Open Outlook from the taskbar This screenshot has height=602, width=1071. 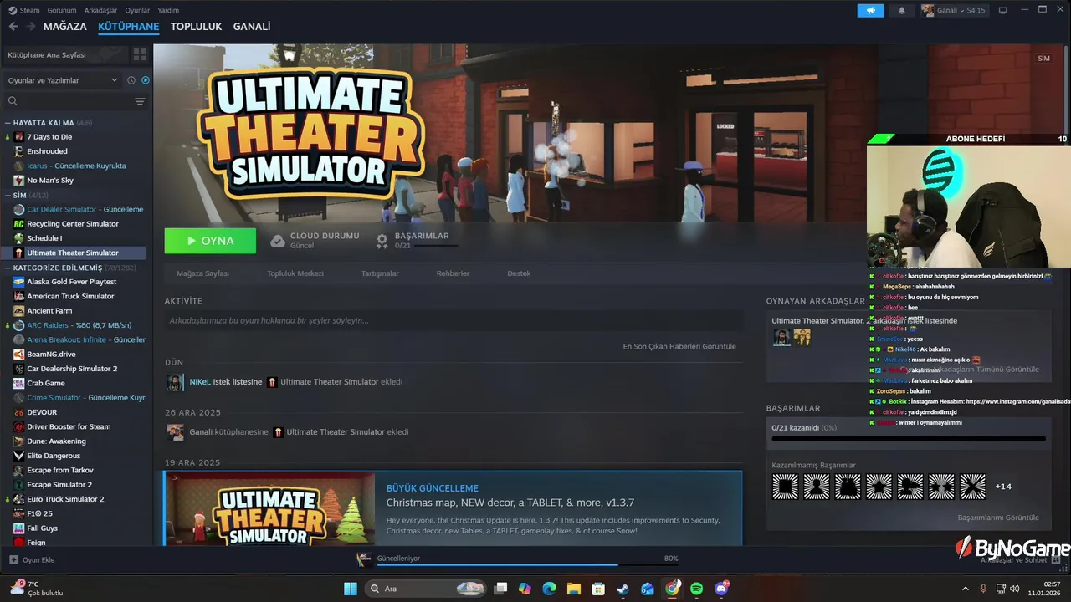tap(648, 589)
